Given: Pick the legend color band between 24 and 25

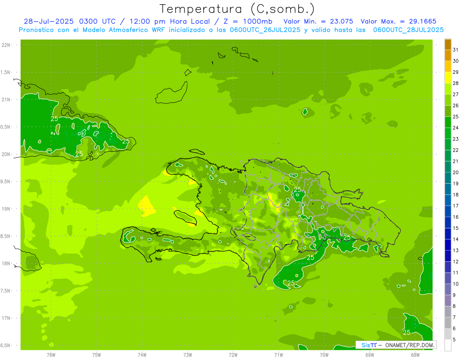Looking at the screenshot, I should [448, 122].
